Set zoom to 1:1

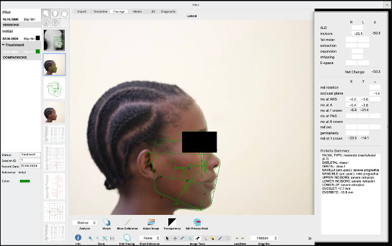[x=113, y=238]
